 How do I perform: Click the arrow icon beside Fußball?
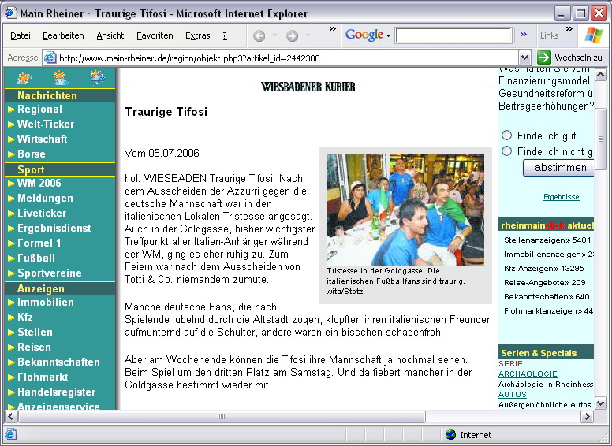[x=11, y=258]
